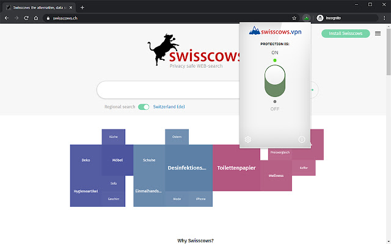
Task: Click the Why Swisscows? heading
Action: 195,240
